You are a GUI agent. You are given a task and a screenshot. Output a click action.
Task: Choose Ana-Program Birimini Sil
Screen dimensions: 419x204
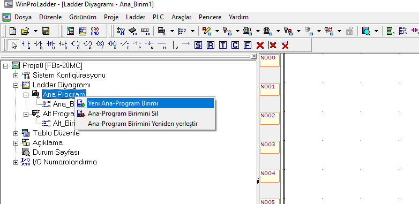tap(145, 114)
